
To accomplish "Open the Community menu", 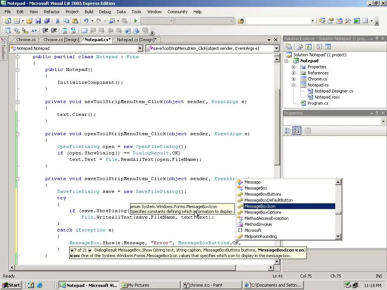I will click(x=178, y=12).
